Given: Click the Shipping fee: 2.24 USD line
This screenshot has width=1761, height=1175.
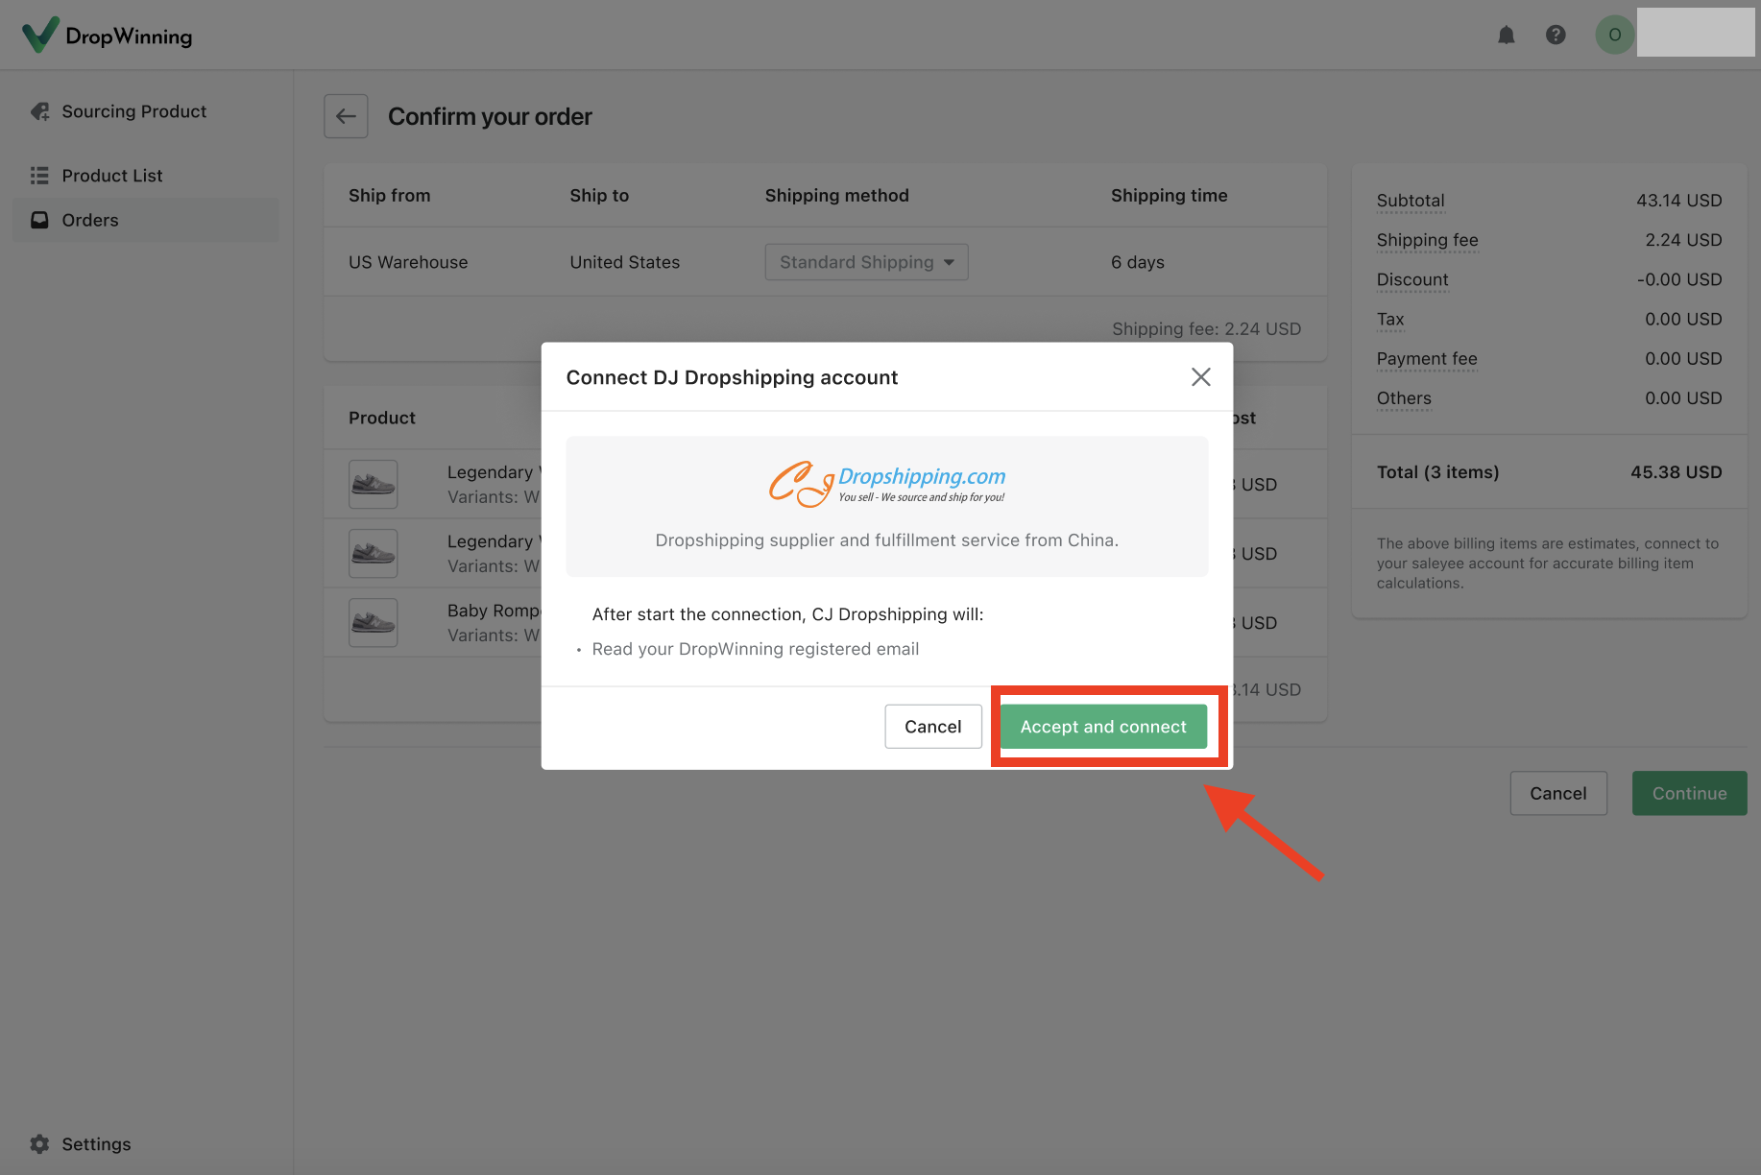Looking at the screenshot, I should [x=1206, y=328].
